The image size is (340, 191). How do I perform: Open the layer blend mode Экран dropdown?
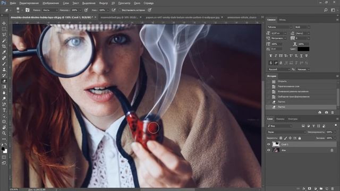pyautogui.click(x=286, y=132)
